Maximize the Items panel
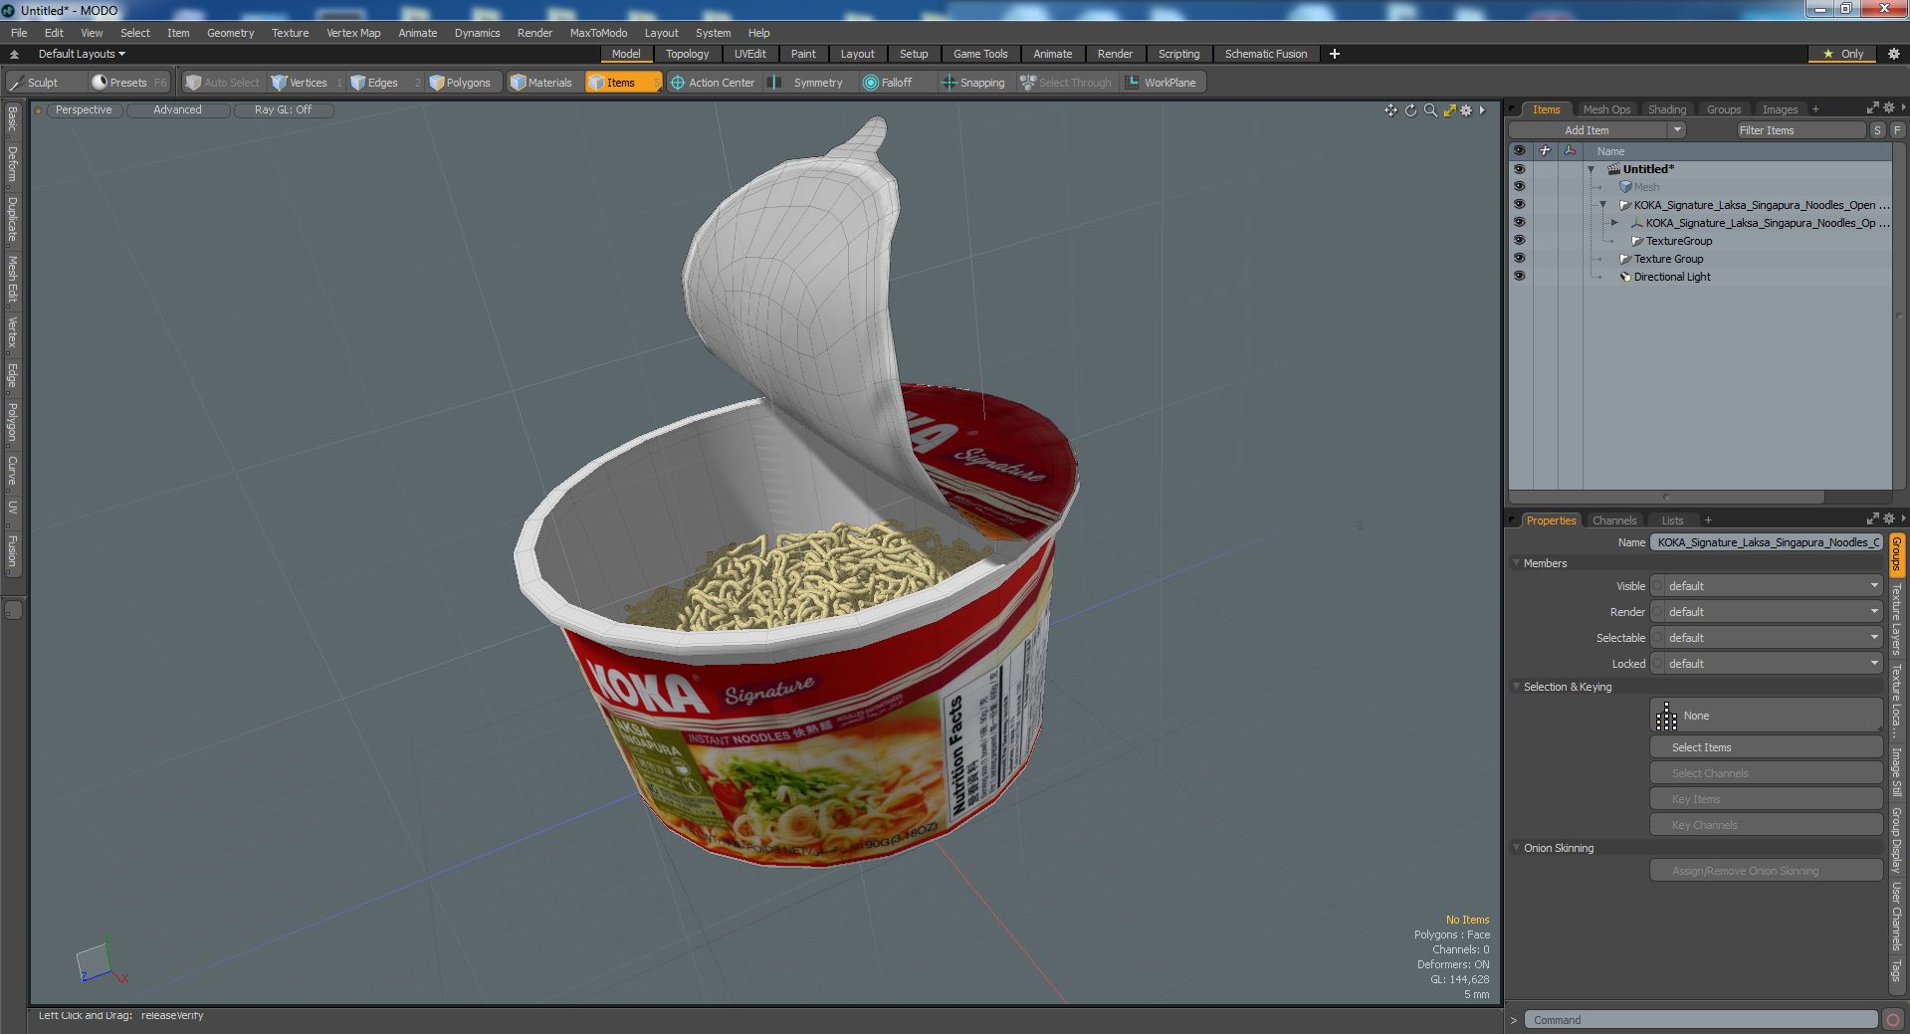The image size is (1910, 1034). tap(1872, 107)
